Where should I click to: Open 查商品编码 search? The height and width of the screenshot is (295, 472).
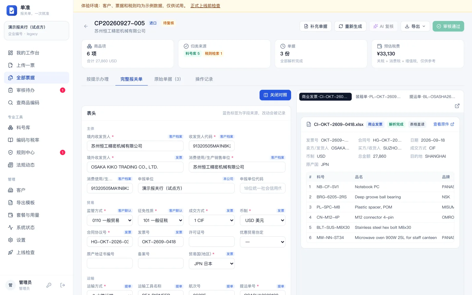coord(37,103)
